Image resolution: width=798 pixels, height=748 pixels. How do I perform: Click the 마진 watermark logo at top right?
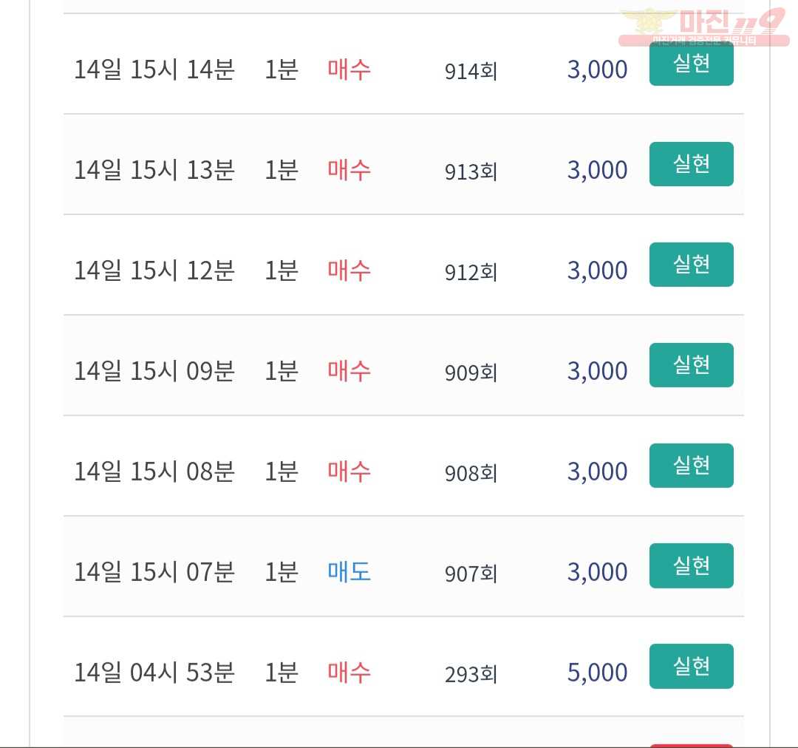[x=704, y=27]
